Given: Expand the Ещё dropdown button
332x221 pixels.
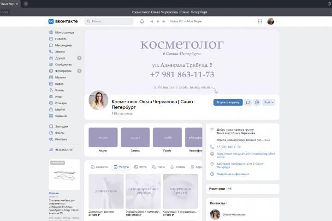Looking at the screenshot, I should pyautogui.click(x=269, y=102).
